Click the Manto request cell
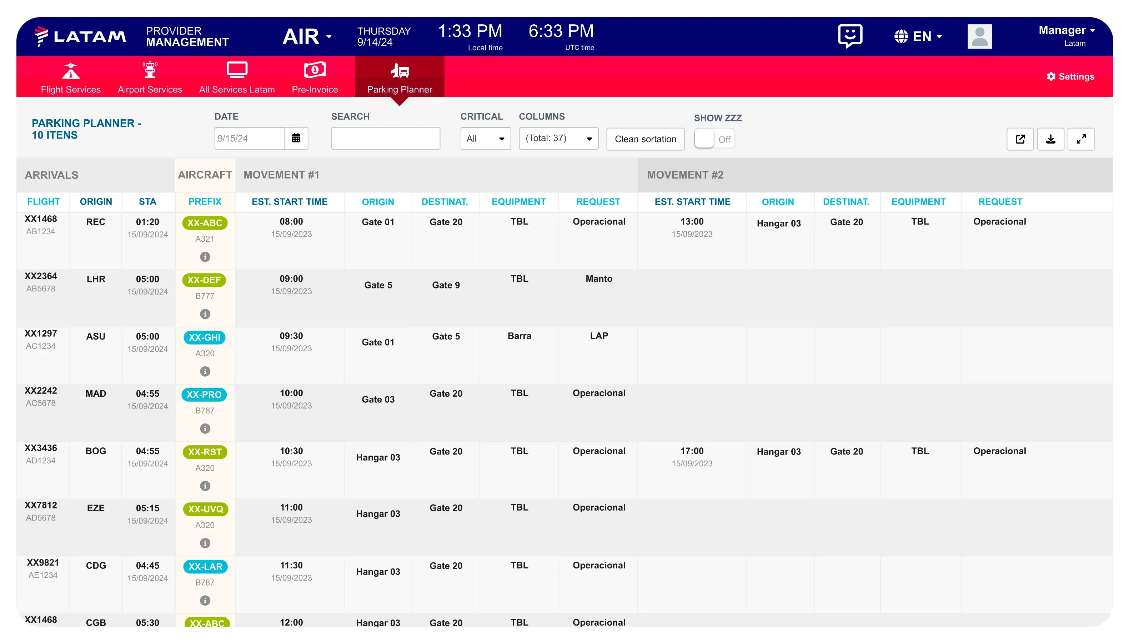The width and height of the screenshot is (1129, 642). pos(599,279)
